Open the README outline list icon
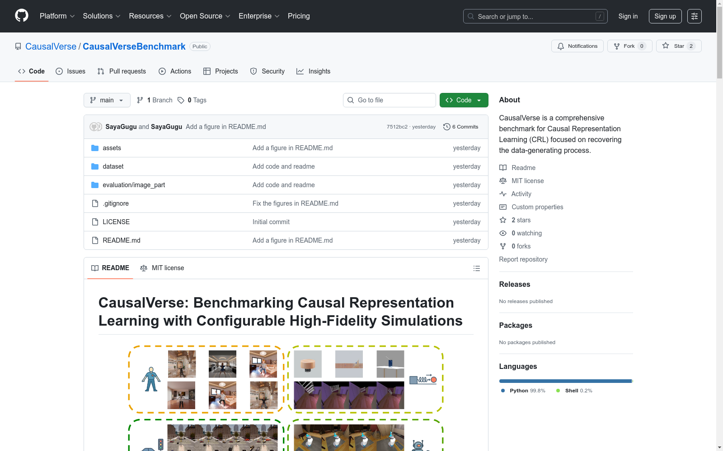Screen dimensions: 723x451 (477, 268)
